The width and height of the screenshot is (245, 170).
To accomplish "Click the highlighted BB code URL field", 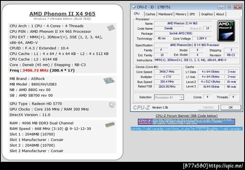I will pyautogui.click(x=187, y=129).
